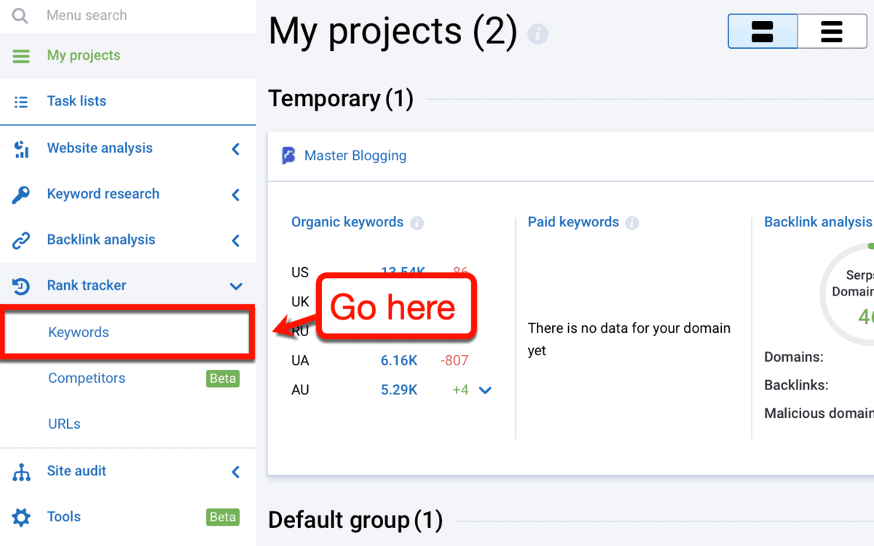This screenshot has width=874, height=546.
Task: Switch to list view layout toggle
Action: pyautogui.click(x=831, y=32)
